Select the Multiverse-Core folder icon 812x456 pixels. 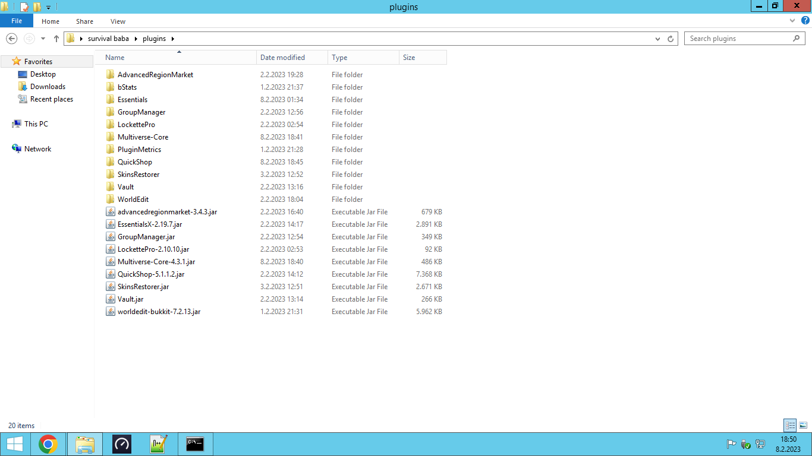[111, 137]
